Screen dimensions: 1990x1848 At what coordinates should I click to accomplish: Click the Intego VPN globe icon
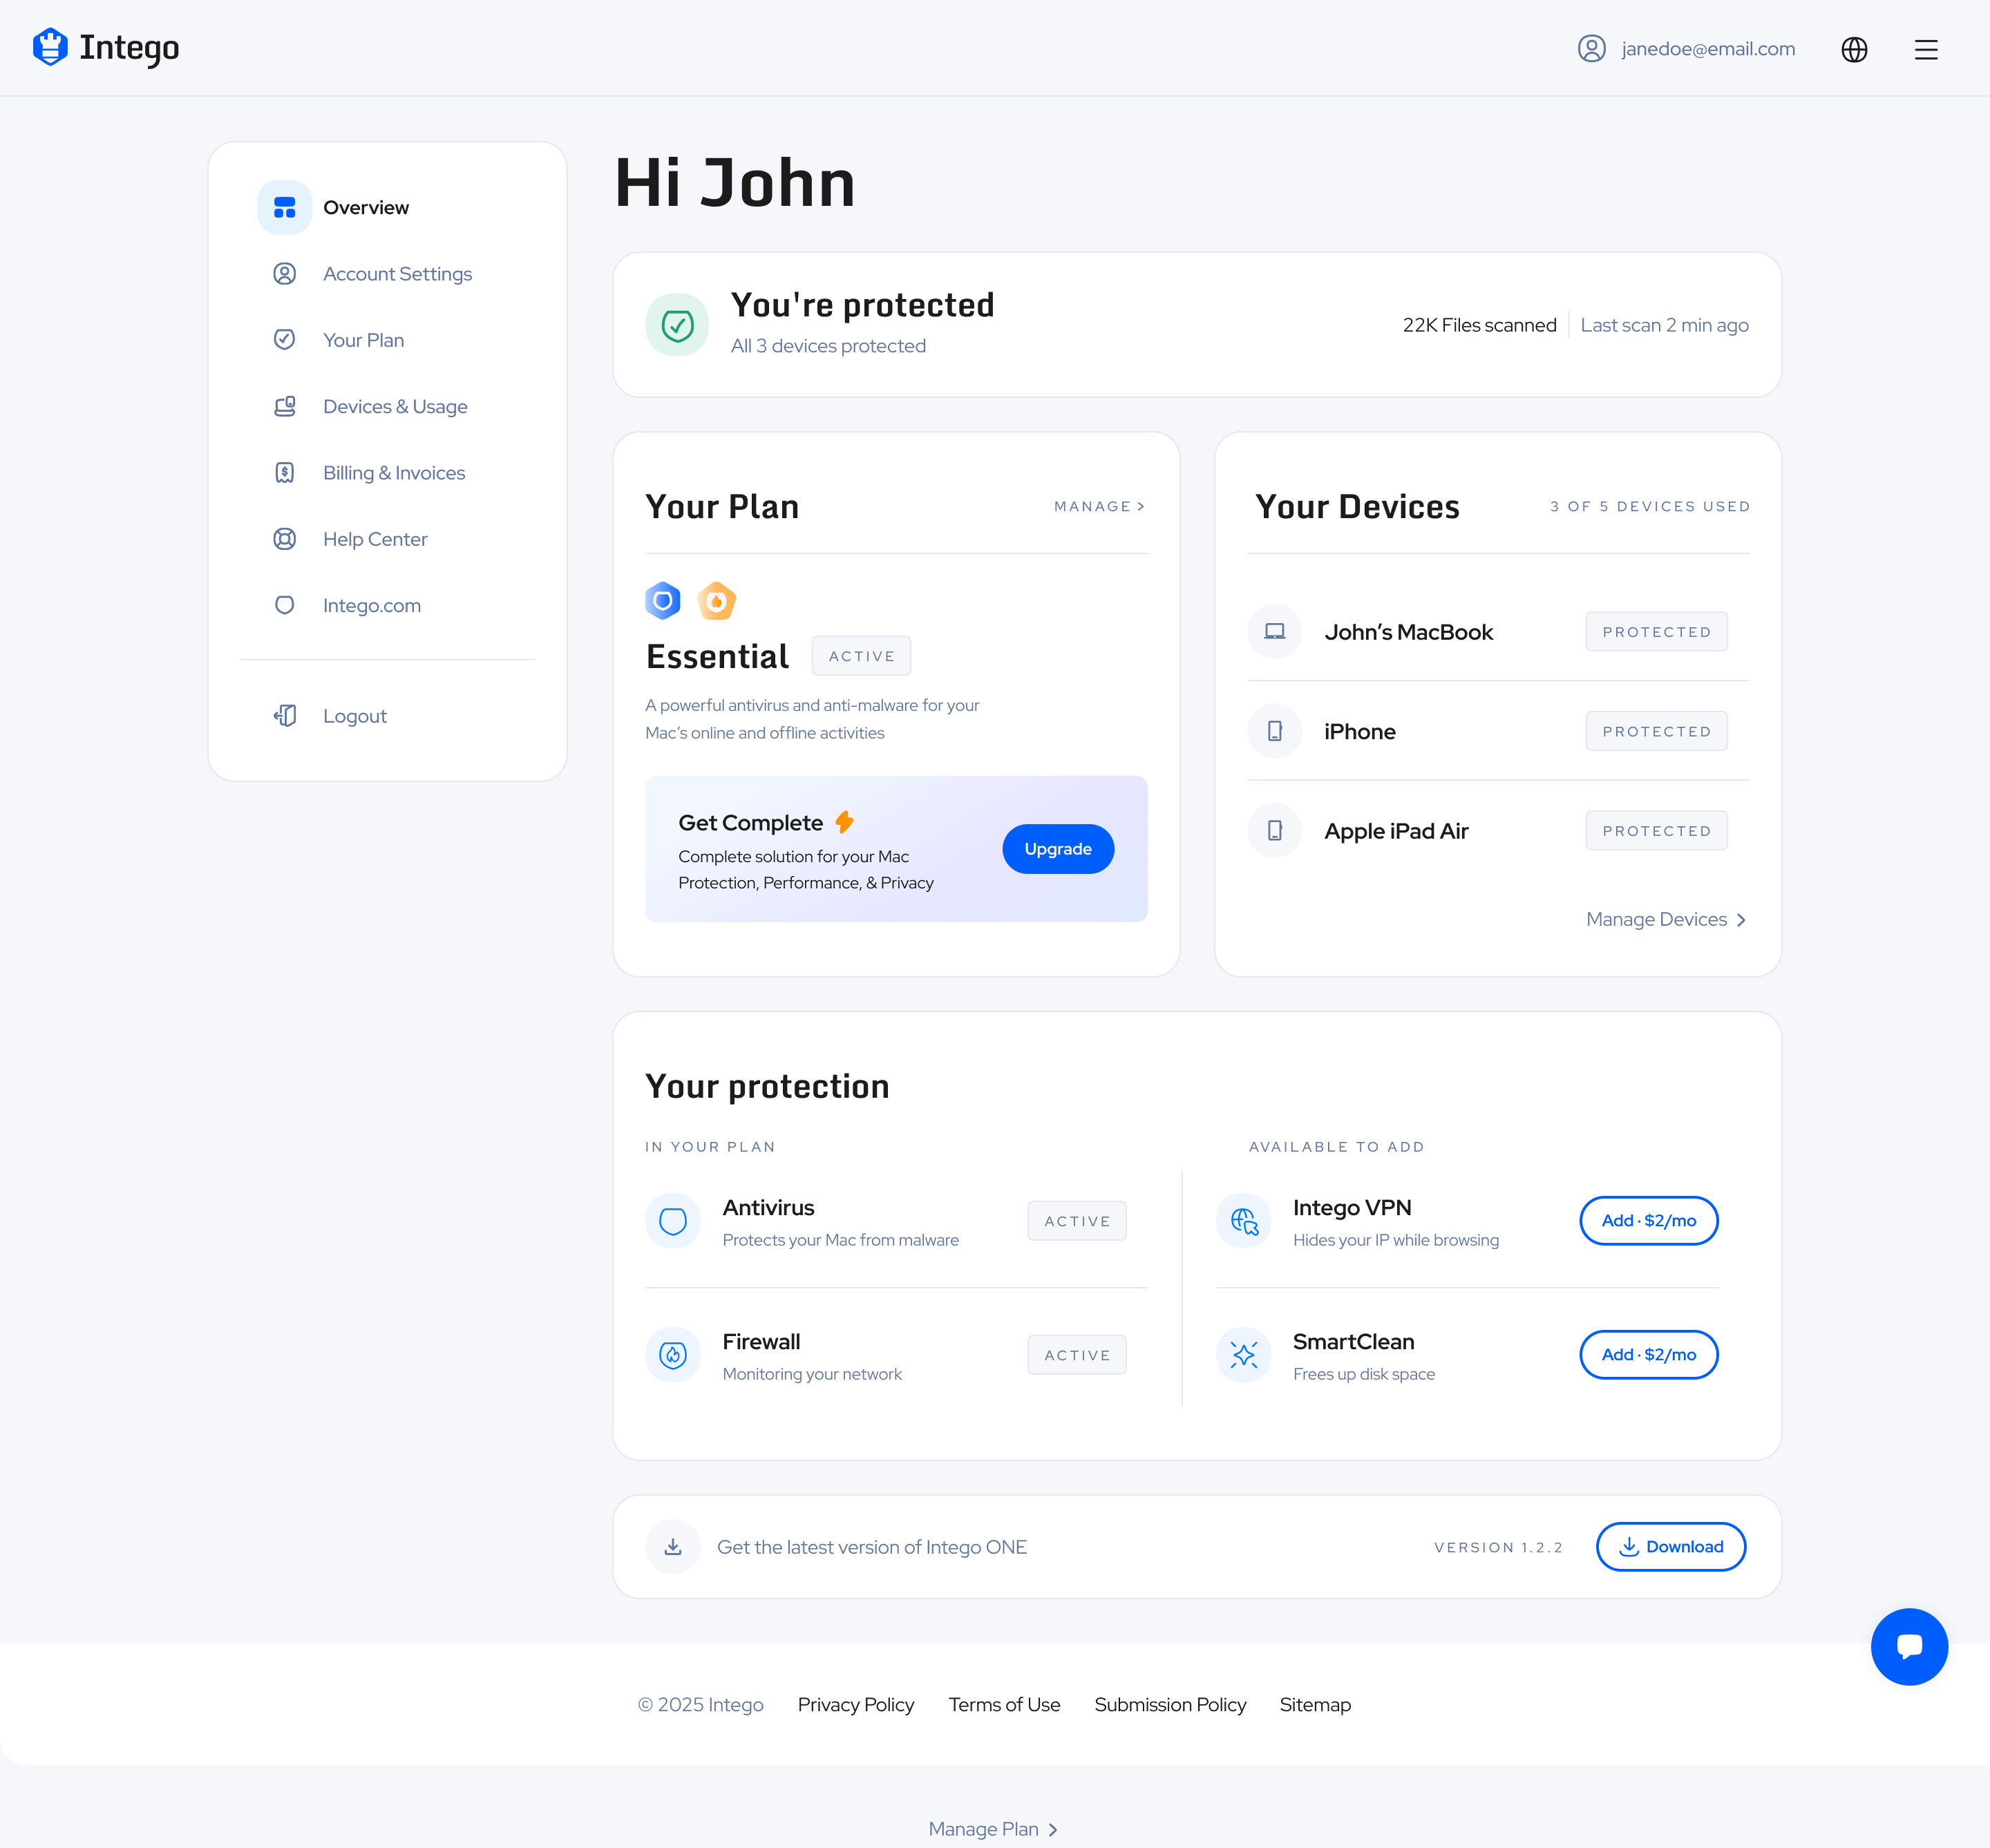point(1243,1221)
